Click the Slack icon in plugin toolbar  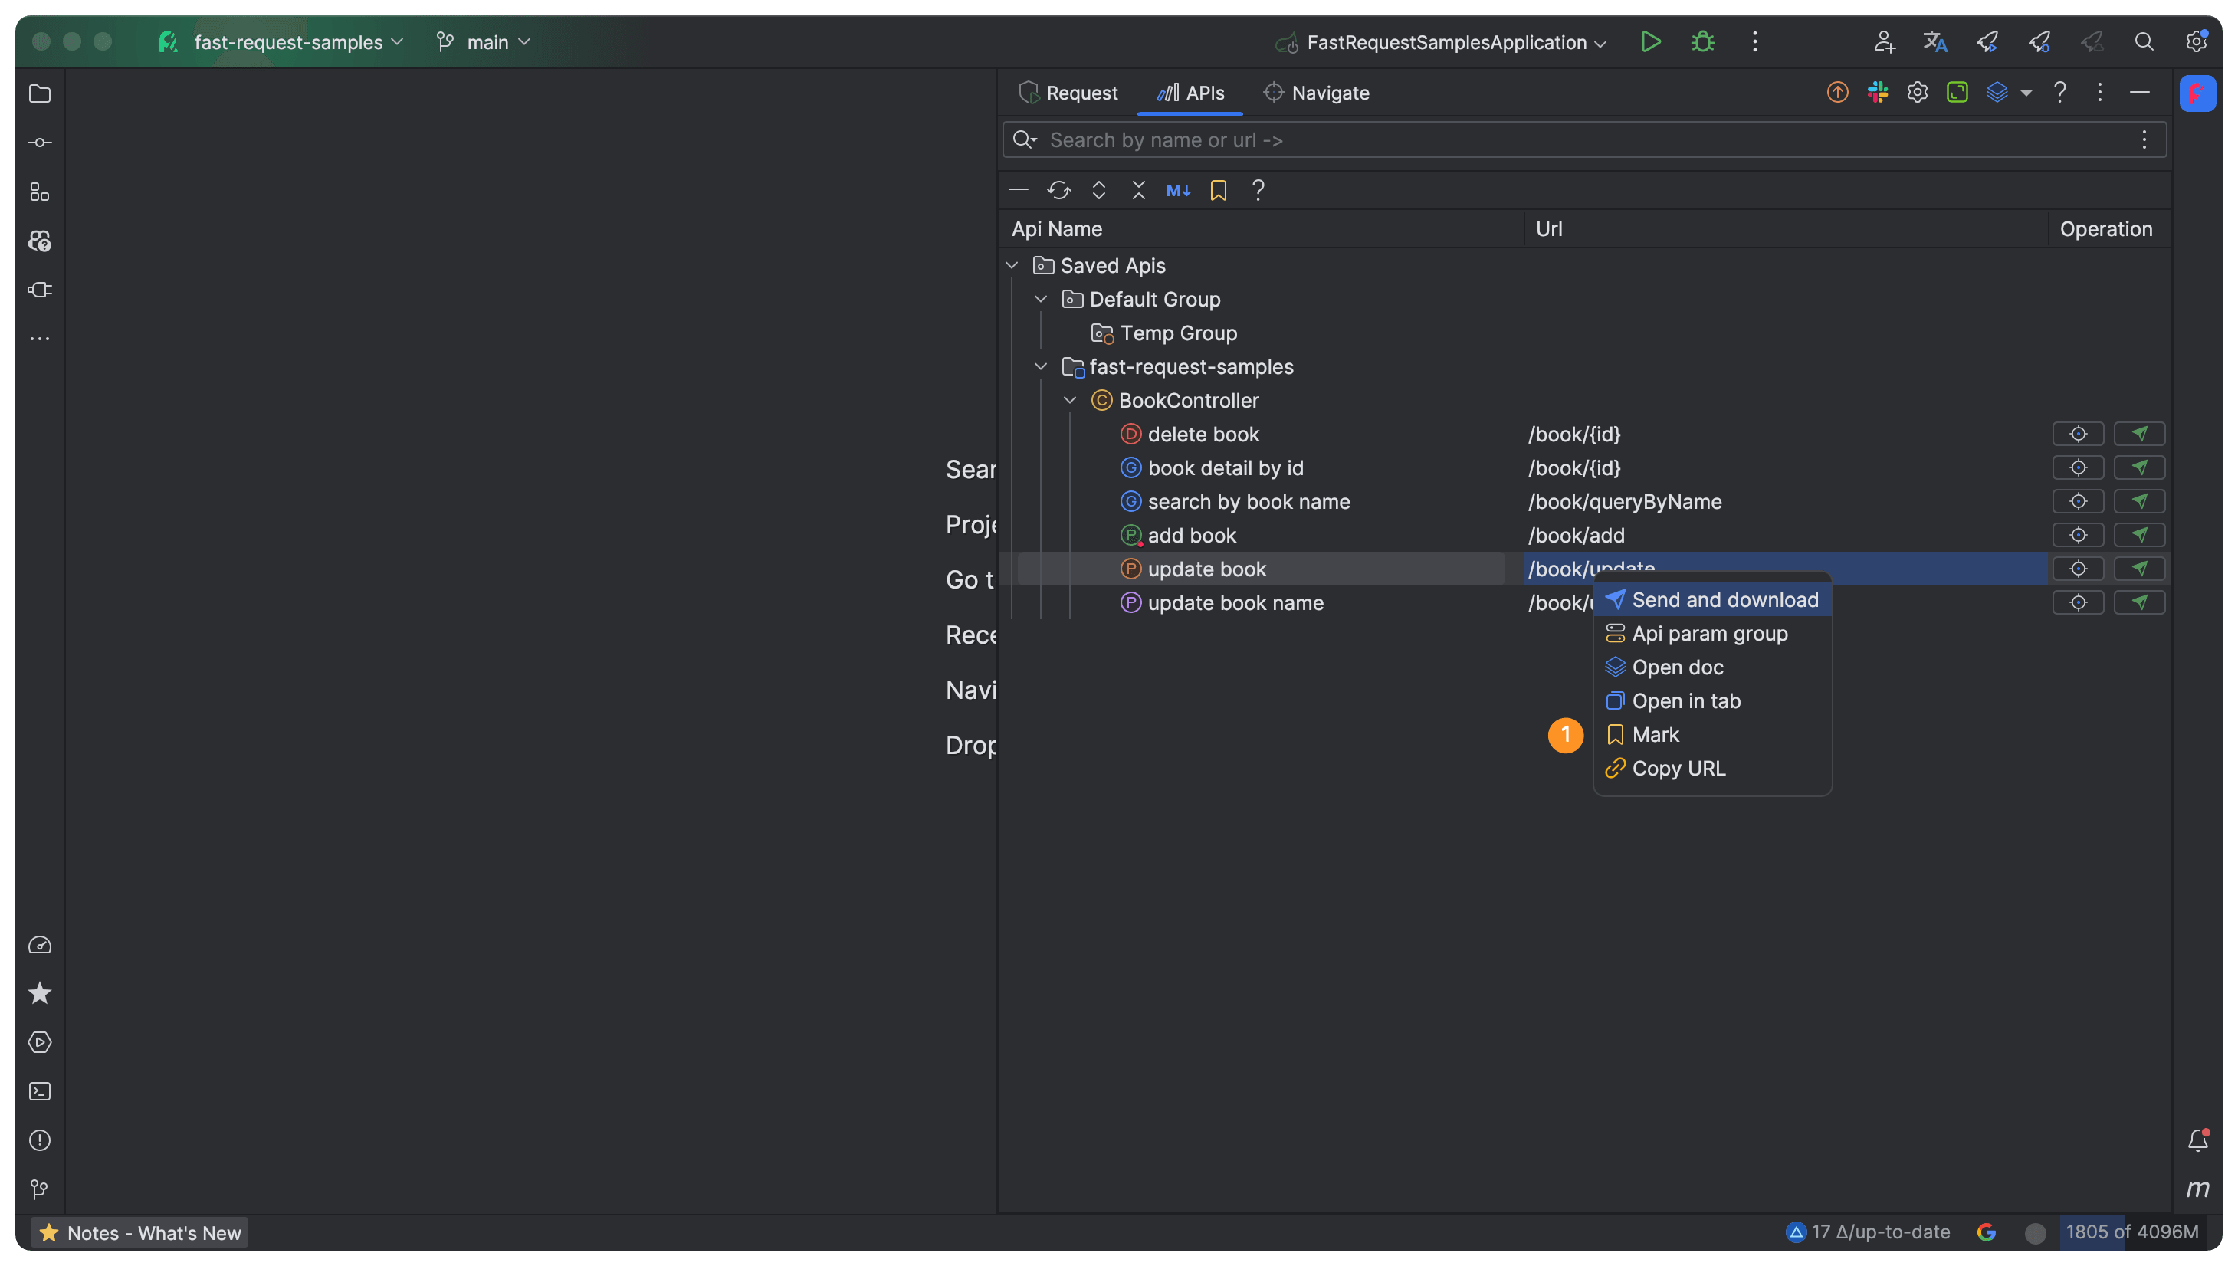1877,92
